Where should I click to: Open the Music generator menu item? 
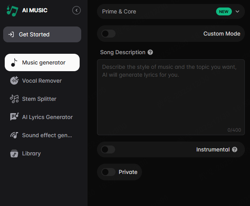(42, 62)
